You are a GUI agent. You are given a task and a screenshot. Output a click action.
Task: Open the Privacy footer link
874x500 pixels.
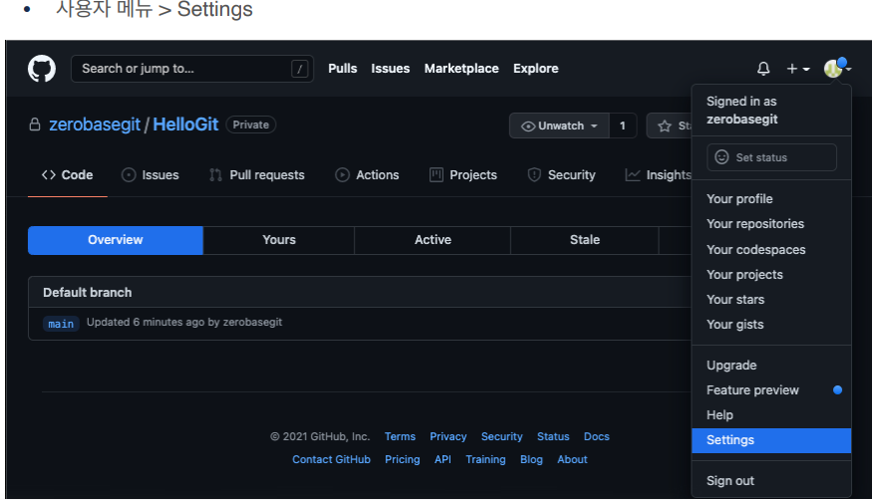(x=447, y=436)
